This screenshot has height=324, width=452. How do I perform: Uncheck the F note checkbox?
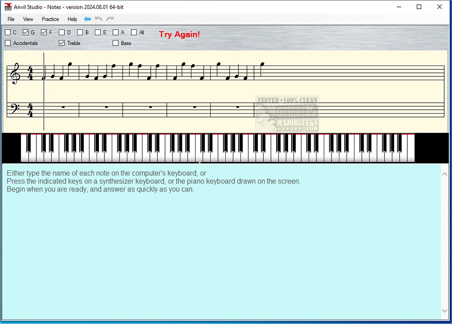pyautogui.click(x=44, y=33)
